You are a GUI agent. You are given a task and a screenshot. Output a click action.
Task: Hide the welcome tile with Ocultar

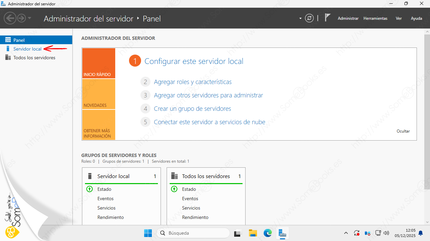coord(403,131)
